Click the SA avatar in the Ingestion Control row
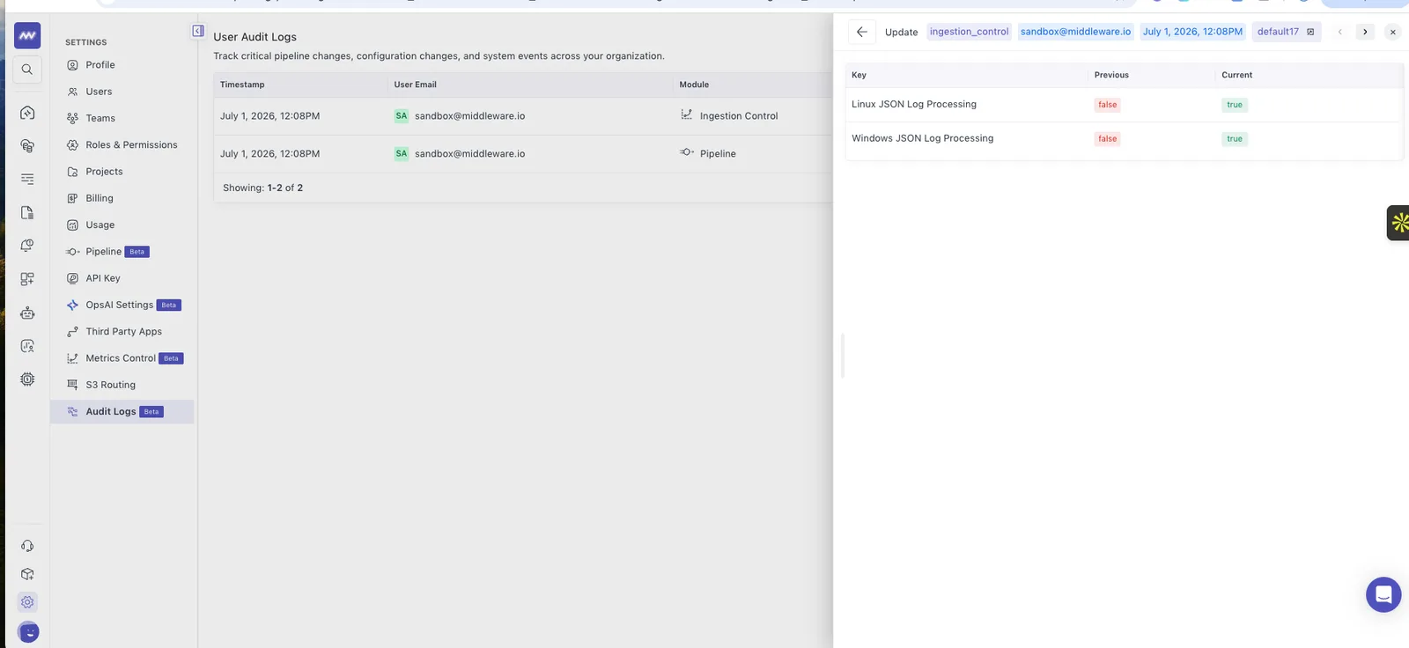 pyautogui.click(x=402, y=115)
